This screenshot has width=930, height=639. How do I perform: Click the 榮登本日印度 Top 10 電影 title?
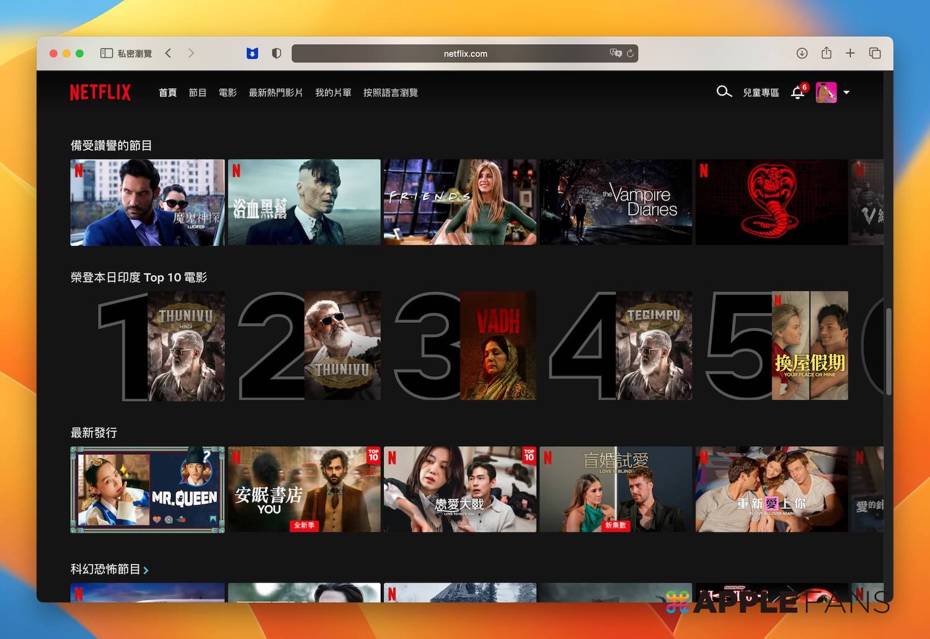[x=139, y=277]
